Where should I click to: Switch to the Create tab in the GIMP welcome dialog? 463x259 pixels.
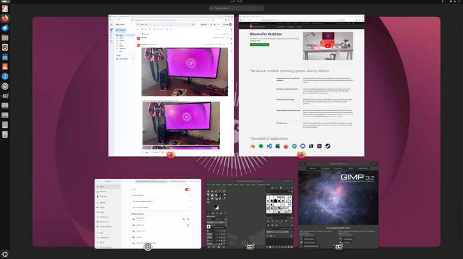tap(350, 168)
